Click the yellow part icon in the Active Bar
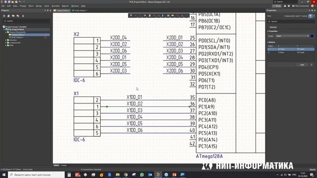This screenshot has width=317, height=178. tap(150, 15)
